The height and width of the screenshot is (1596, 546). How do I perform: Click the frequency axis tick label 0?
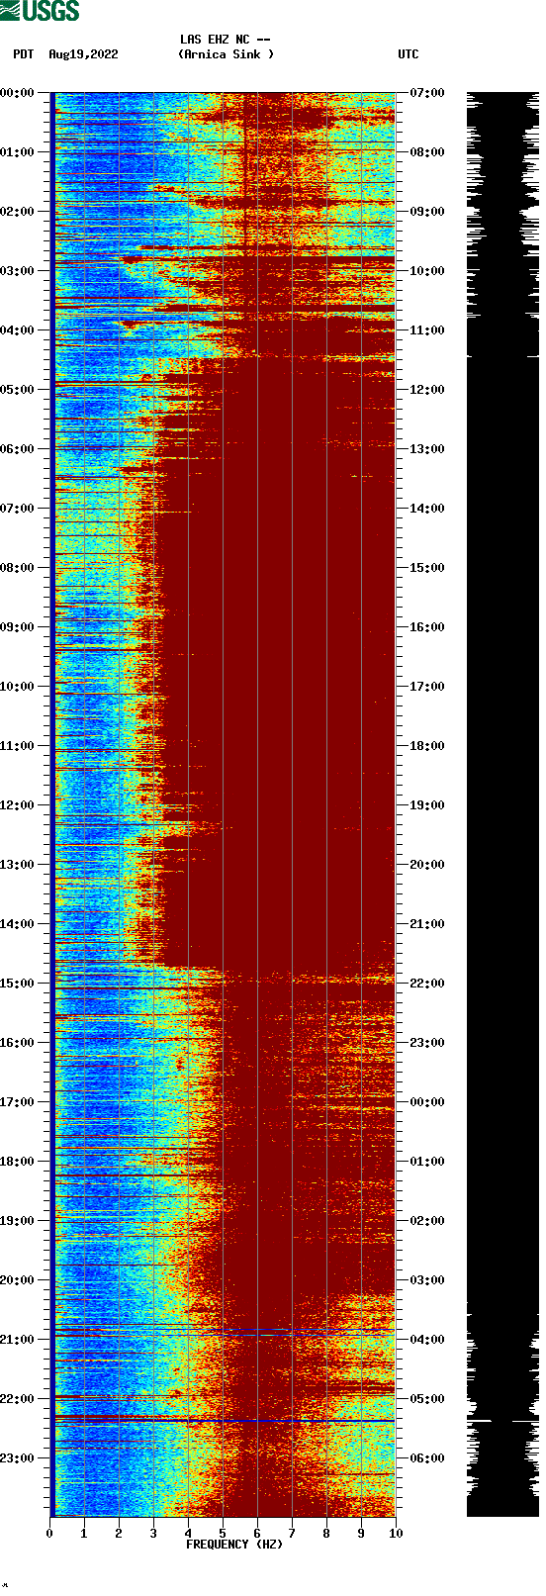49,1534
